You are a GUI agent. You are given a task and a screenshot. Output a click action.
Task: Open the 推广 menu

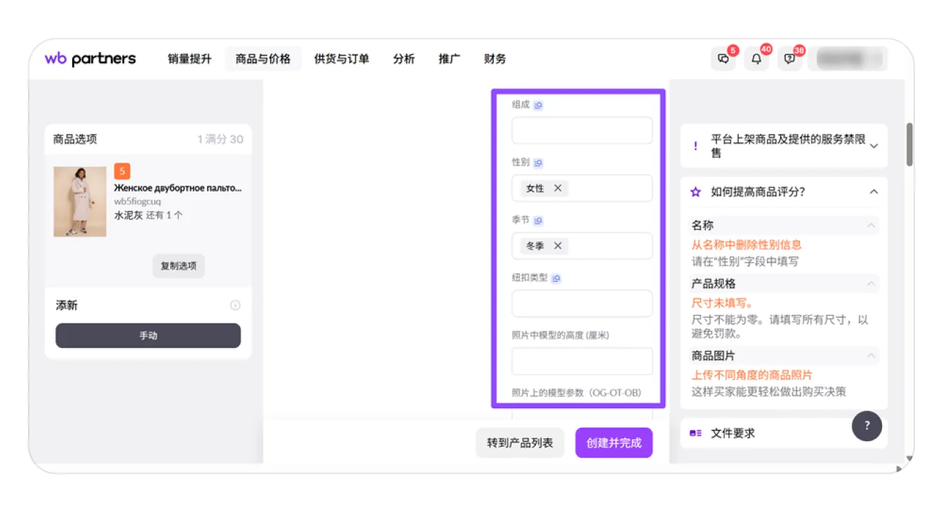pyautogui.click(x=450, y=59)
